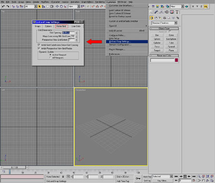Switch to the User Grids tab
The width and height of the screenshot is (215, 183).
coord(76,26)
